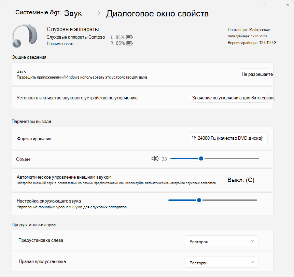Open the Форматирование quality dropdown
The image size is (294, 277).
pos(228,138)
